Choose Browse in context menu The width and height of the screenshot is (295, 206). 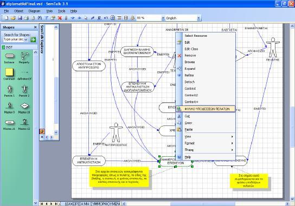coord(206,62)
